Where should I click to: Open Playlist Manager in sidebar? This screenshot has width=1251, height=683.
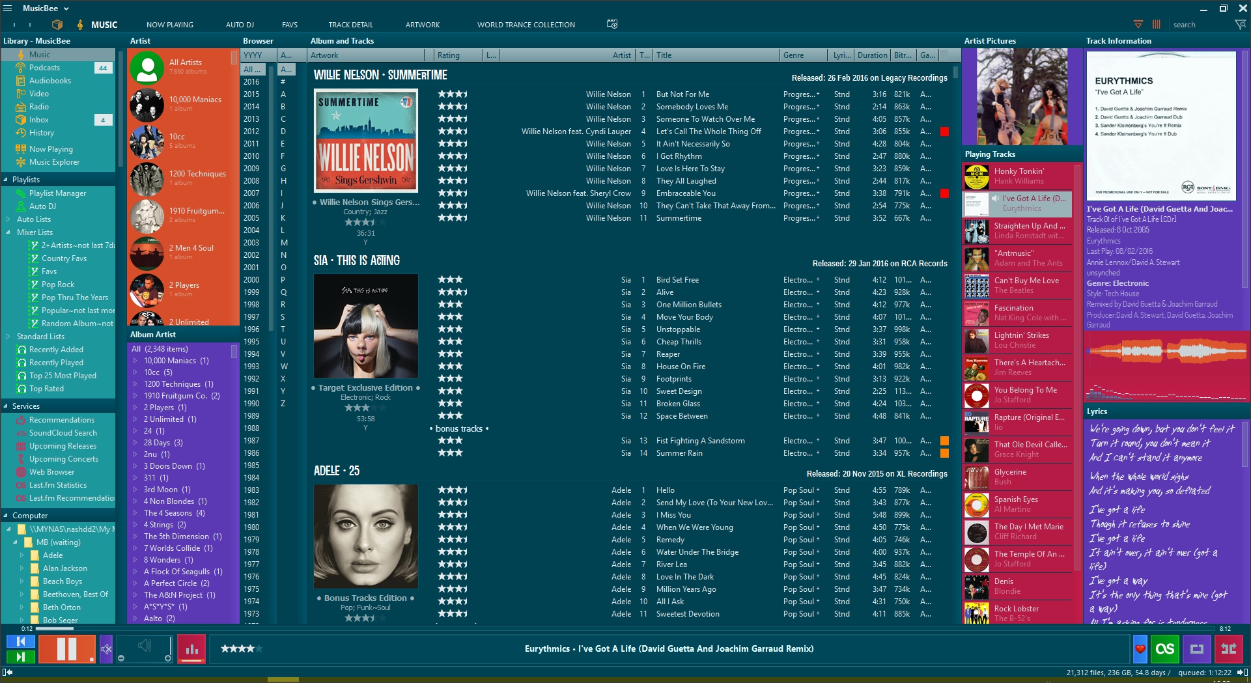click(x=57, y=193)
